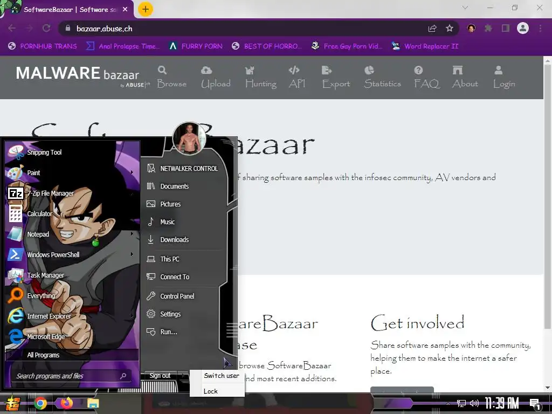Click the share page icon in address bar
Viewport: 552px width, 414px height.
432,28
